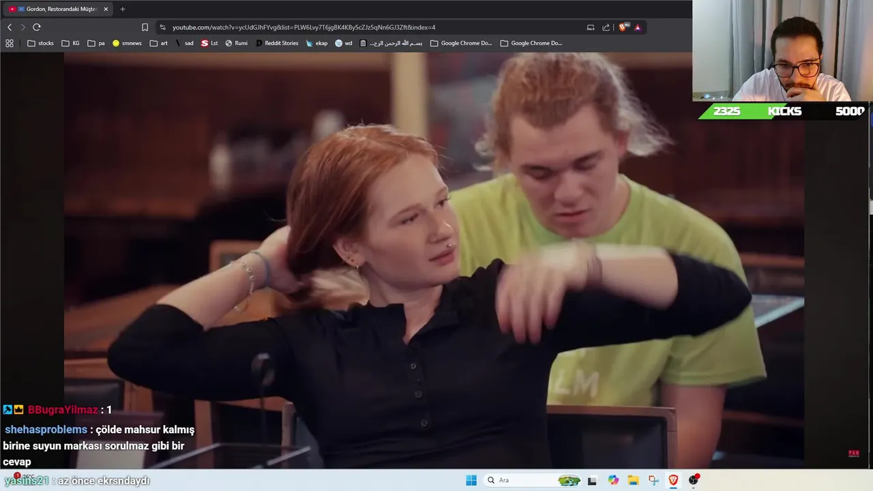
Task: Open the ekap bookmark
Action: (x=317, y=43)
